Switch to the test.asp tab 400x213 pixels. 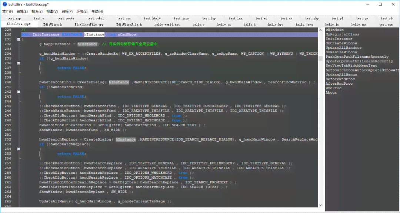[14, 18]
